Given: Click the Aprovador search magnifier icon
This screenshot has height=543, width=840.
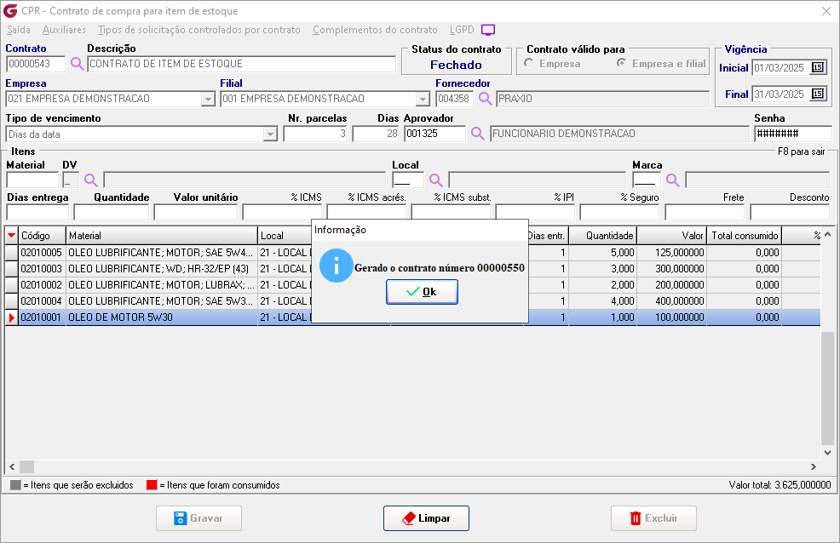Looking at the screenshot, I should [x=477, y=134].
